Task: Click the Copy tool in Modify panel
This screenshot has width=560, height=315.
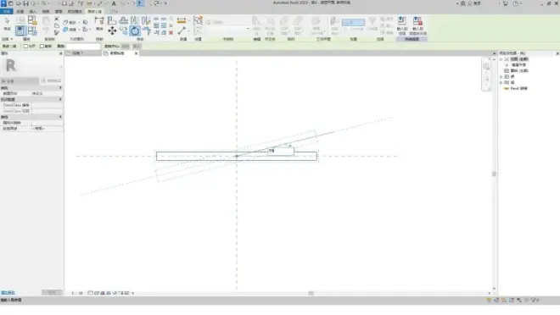Action: tap(124, 31)
